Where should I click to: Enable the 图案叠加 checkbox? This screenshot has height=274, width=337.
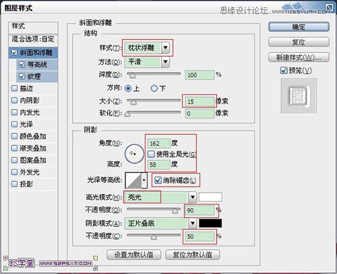14,160
